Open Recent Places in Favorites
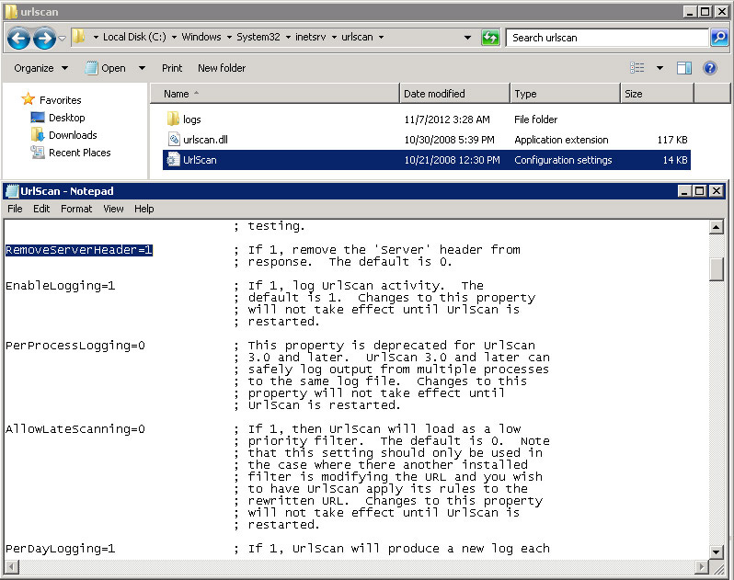The image size is (734, 580). [80, 153]
